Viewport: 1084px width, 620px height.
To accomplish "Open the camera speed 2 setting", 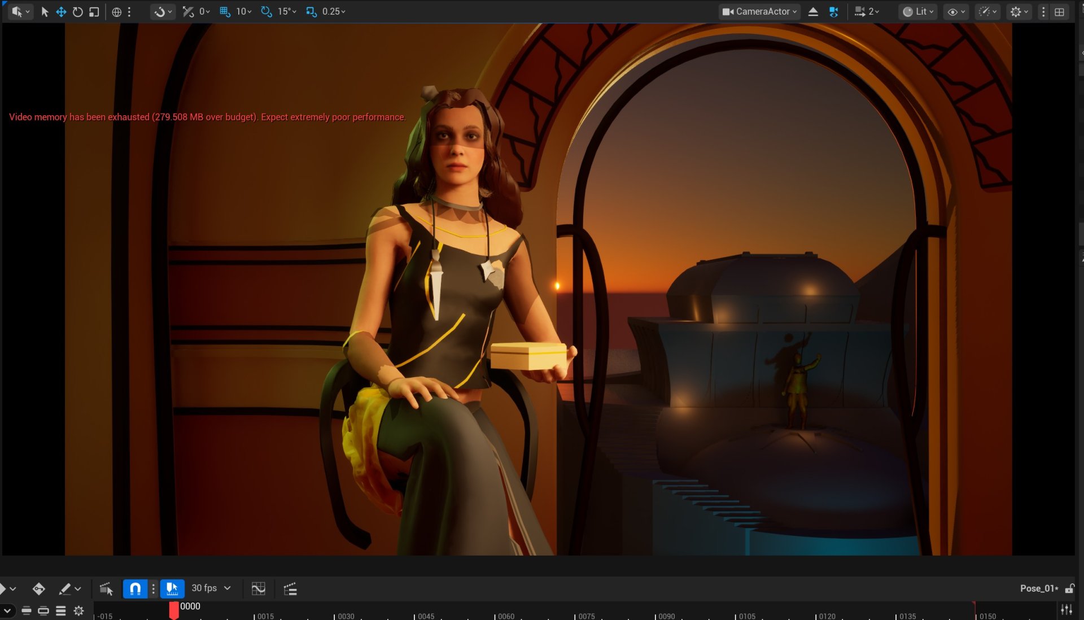I will coord(867,12).
